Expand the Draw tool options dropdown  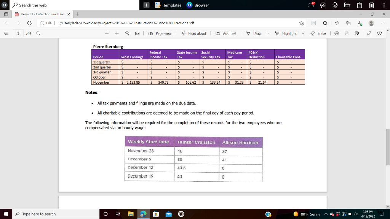pos(268,33)
